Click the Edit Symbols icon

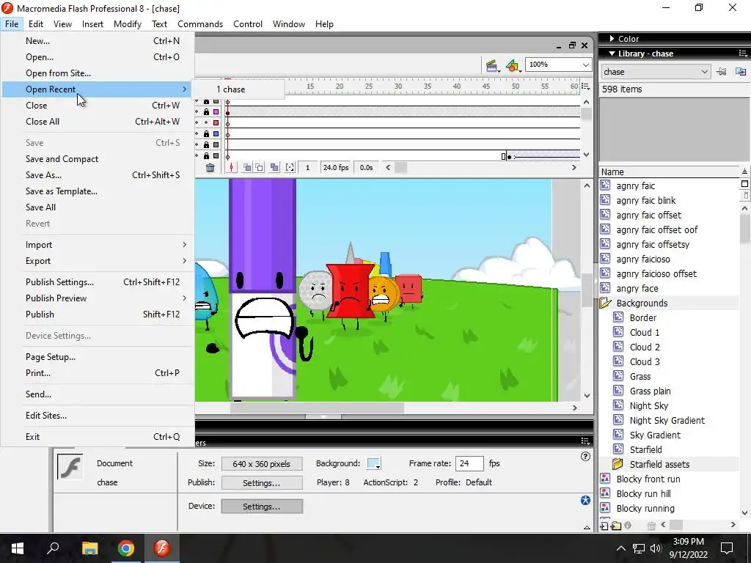pyautogui.click(x=513, y=65)
